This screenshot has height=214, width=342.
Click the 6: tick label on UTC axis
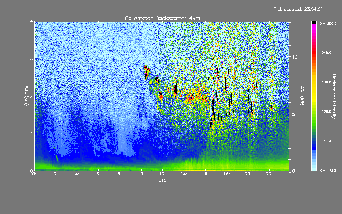99,174
